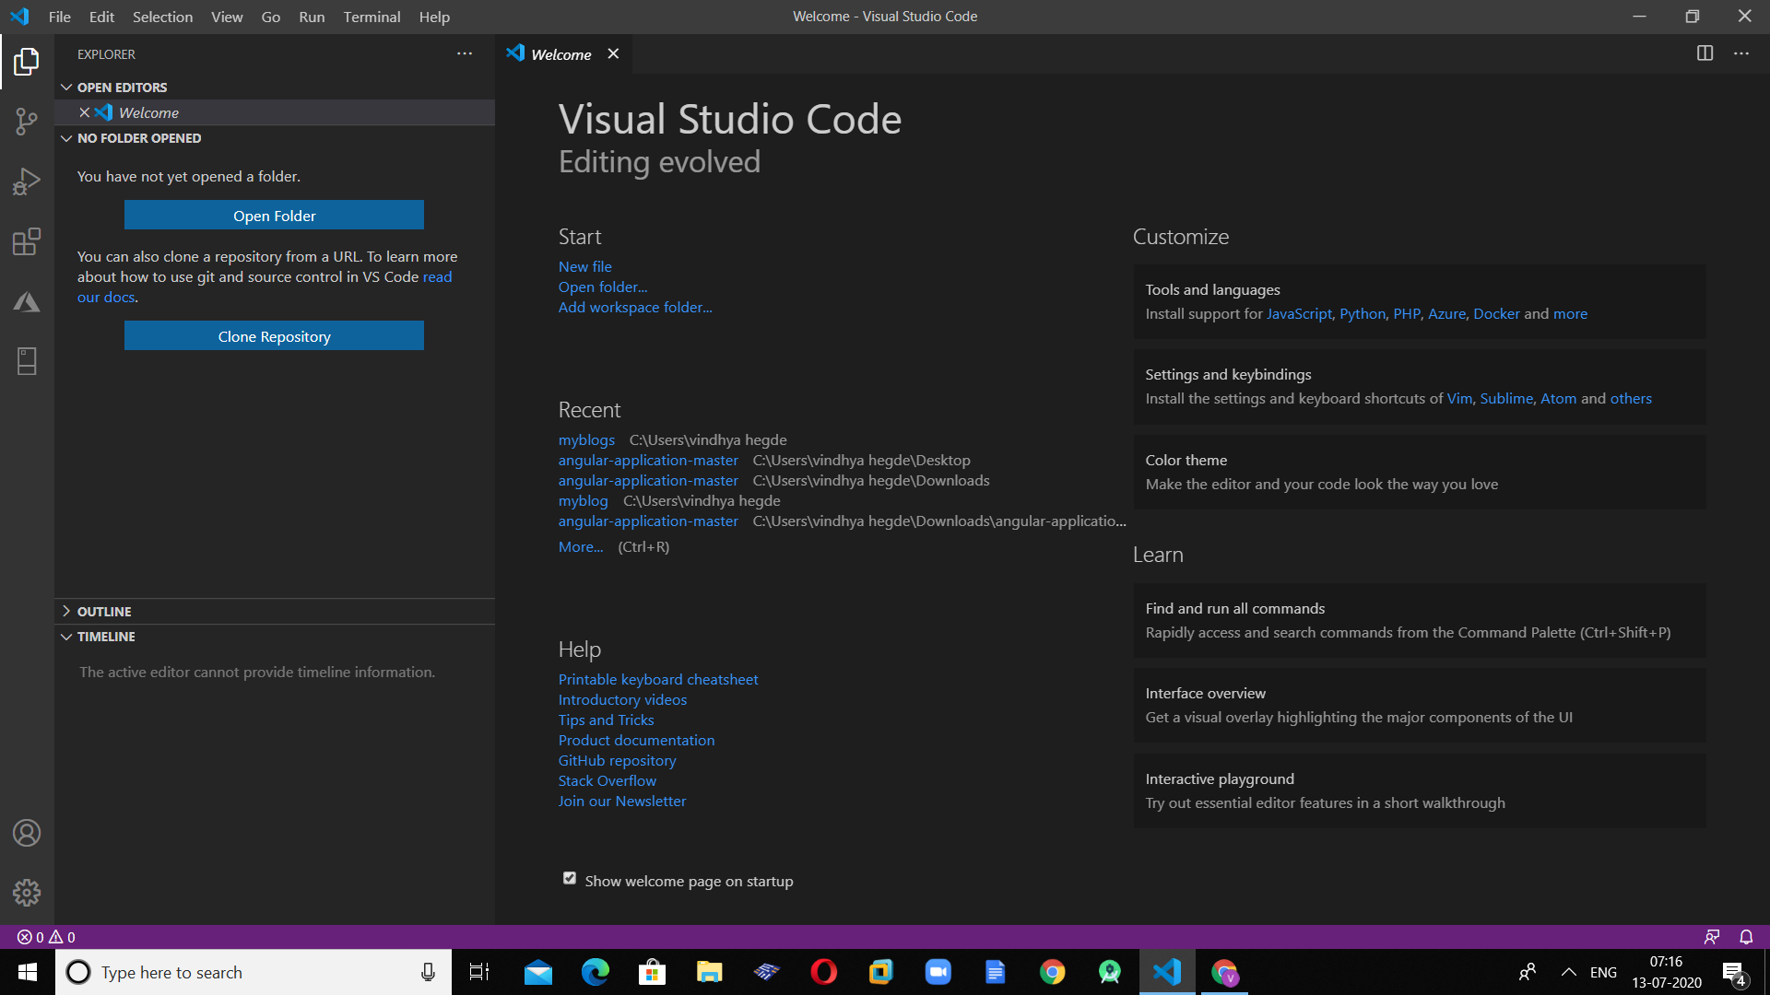The image size is (1770, 995).
Task: Collapse the OPEN EDITORS section
Action: point(67,87)
